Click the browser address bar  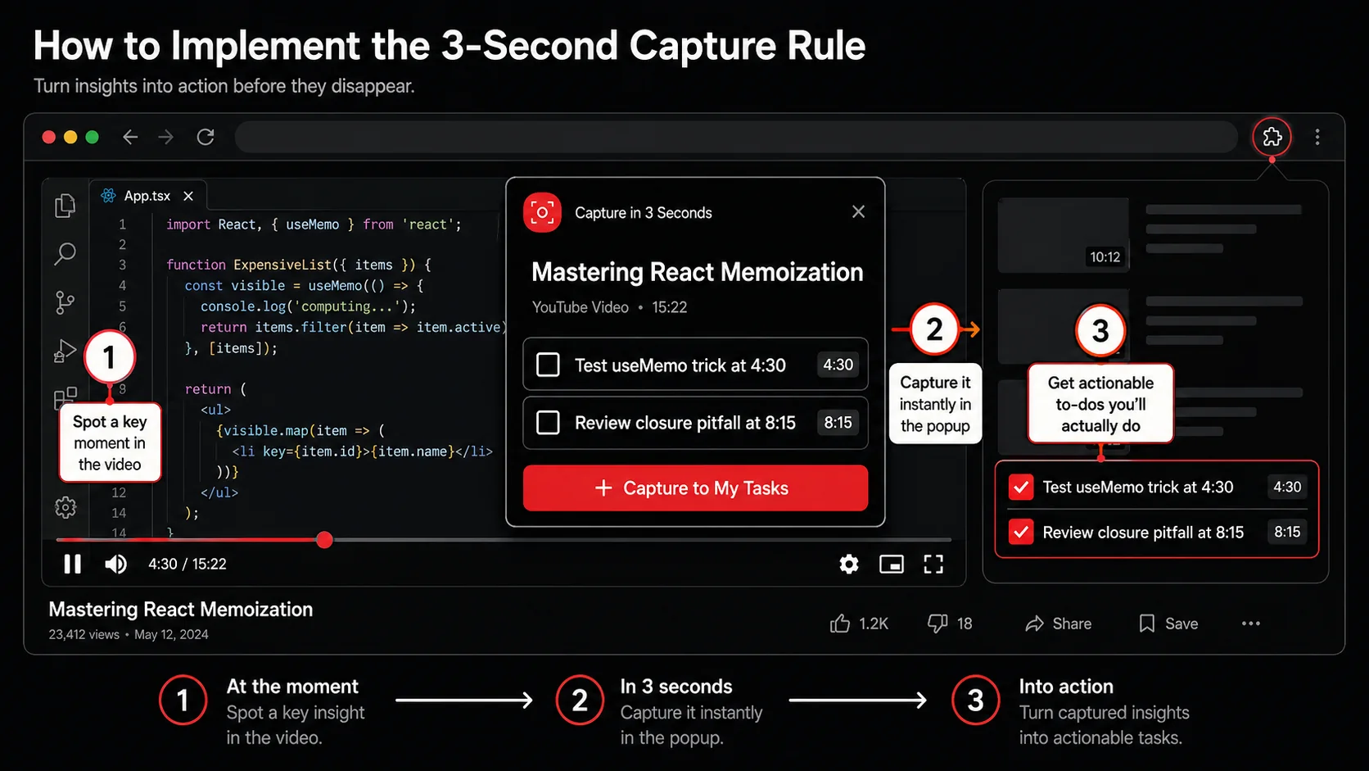[x=736, y=137]
